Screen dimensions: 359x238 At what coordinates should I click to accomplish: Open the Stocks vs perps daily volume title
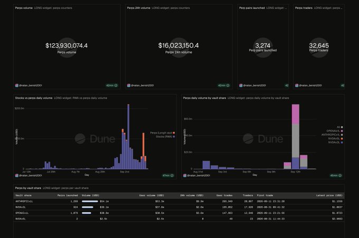pyautogui.click(x=34, y=98)
